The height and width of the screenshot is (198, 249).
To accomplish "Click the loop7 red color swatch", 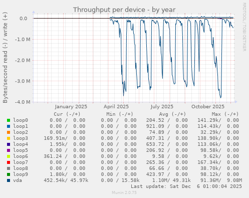I will point(9,162).
